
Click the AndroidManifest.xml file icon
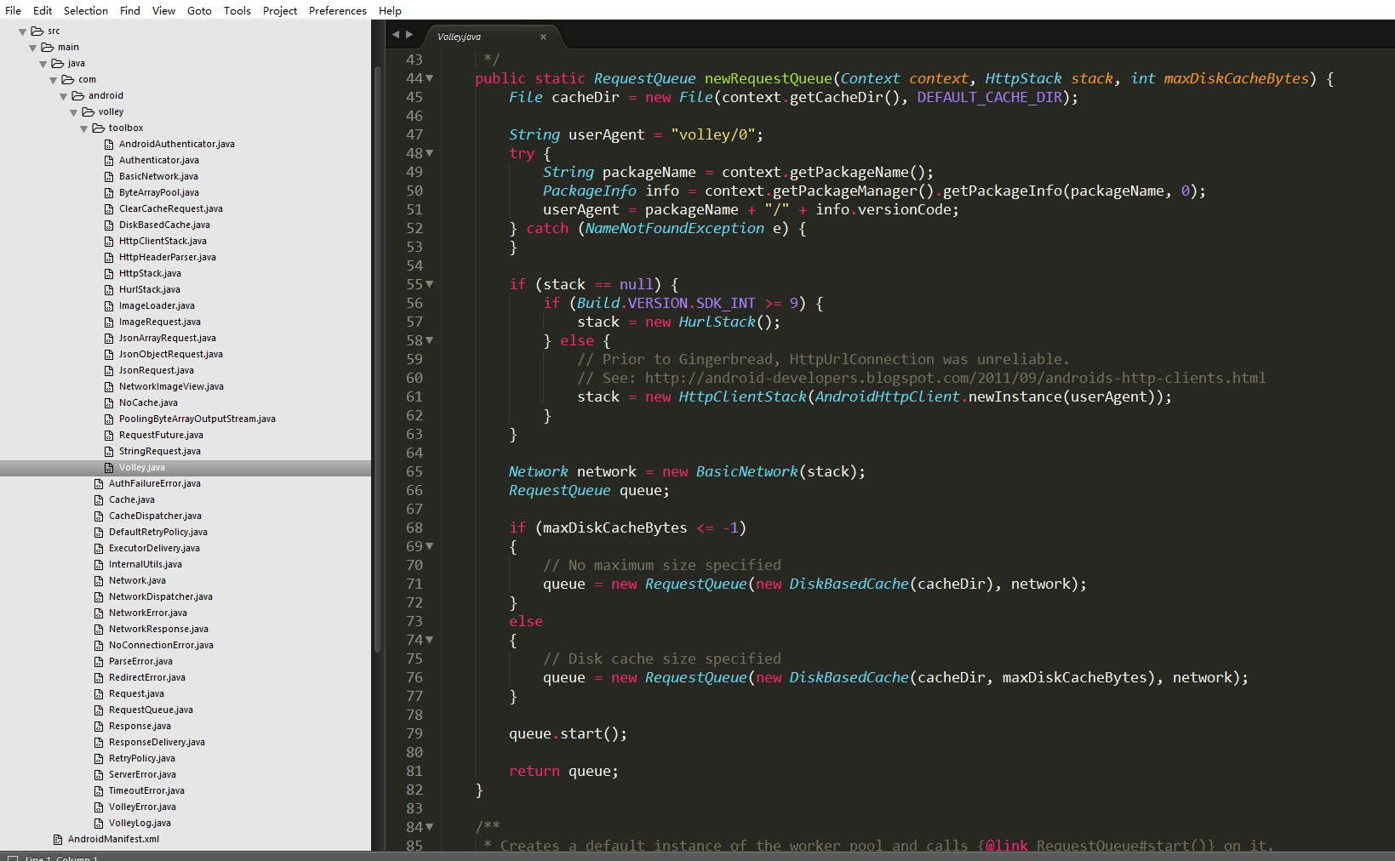pyautogui.click(x=58, y=840)
